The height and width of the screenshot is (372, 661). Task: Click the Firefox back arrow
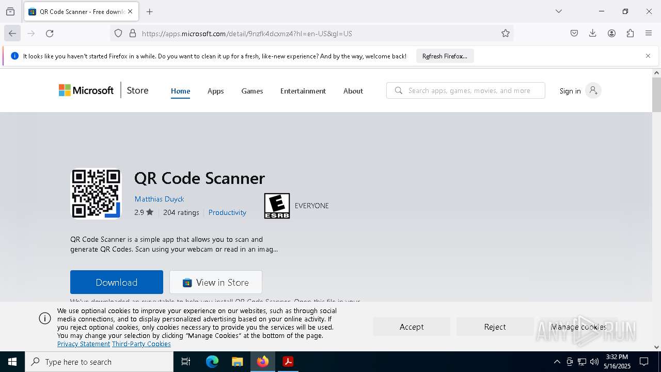coord(12,33)
